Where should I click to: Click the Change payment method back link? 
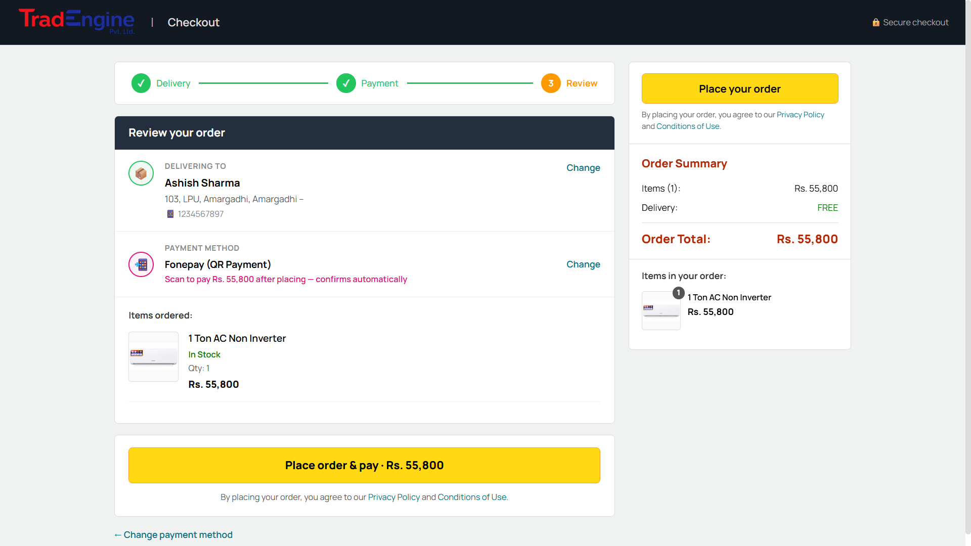coord(173,535)
